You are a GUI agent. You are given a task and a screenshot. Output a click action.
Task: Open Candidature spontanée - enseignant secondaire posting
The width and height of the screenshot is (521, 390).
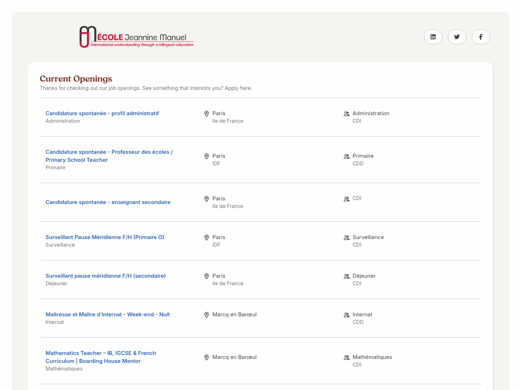[x=108, y=202]
